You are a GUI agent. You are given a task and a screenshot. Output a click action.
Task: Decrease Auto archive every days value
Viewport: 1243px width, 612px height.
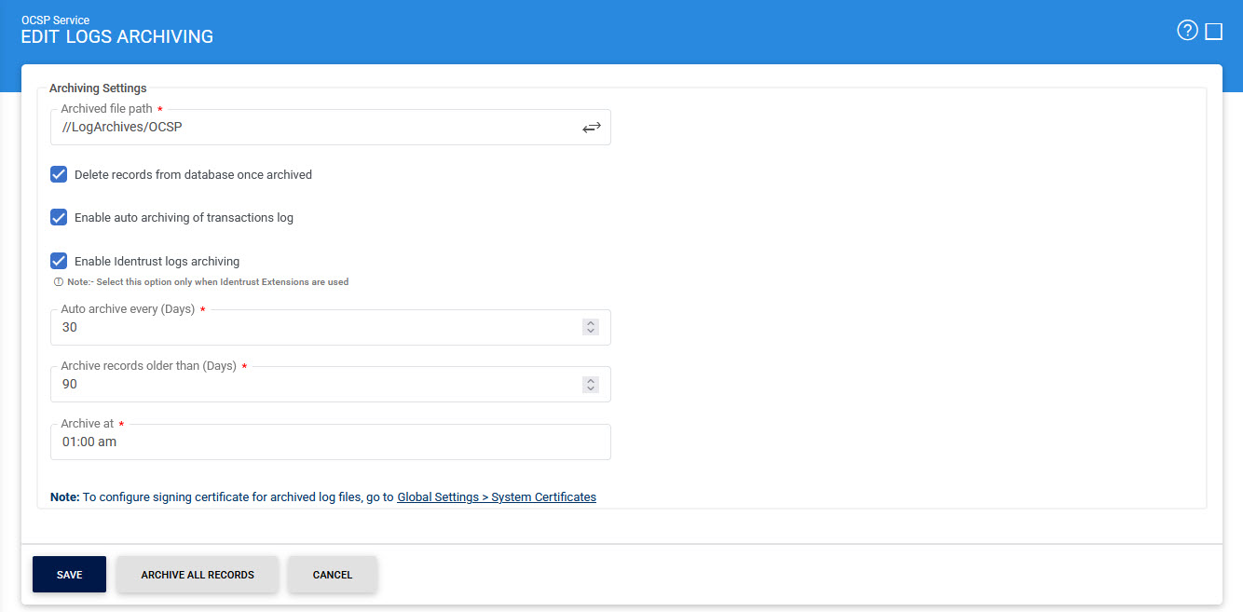tap(590, 332)
